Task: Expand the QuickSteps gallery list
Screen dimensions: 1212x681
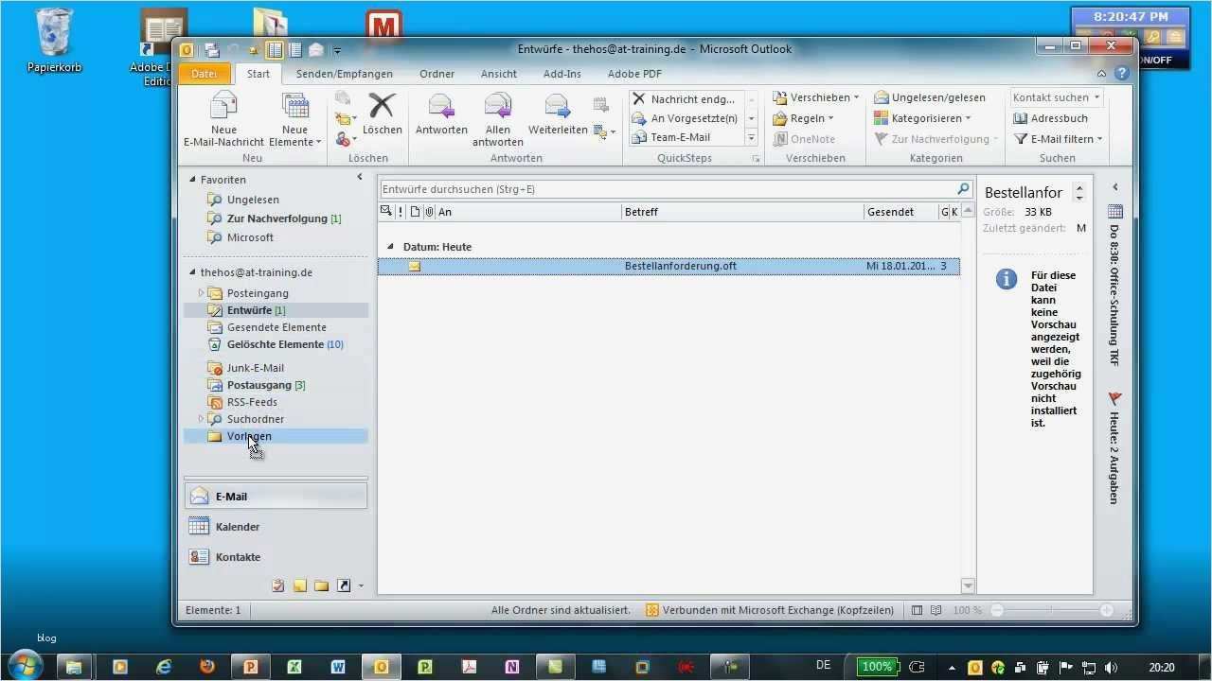Action: coord(752,138)
